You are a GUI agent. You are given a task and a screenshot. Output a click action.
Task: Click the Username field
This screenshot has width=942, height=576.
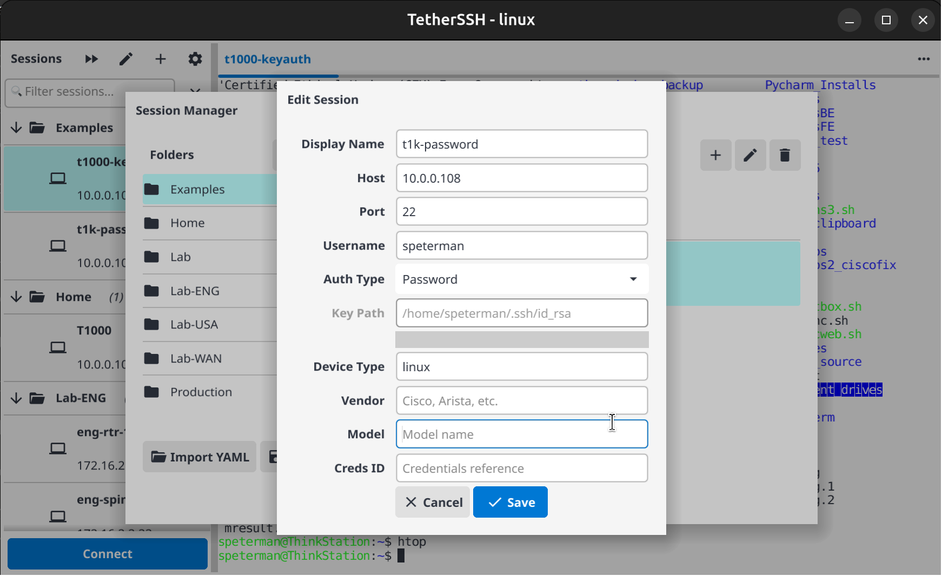pos(522,245)
